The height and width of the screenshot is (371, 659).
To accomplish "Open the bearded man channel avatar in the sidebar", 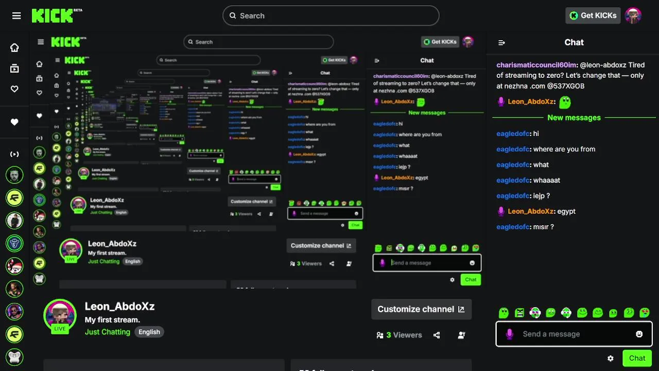I will point(14,175).
